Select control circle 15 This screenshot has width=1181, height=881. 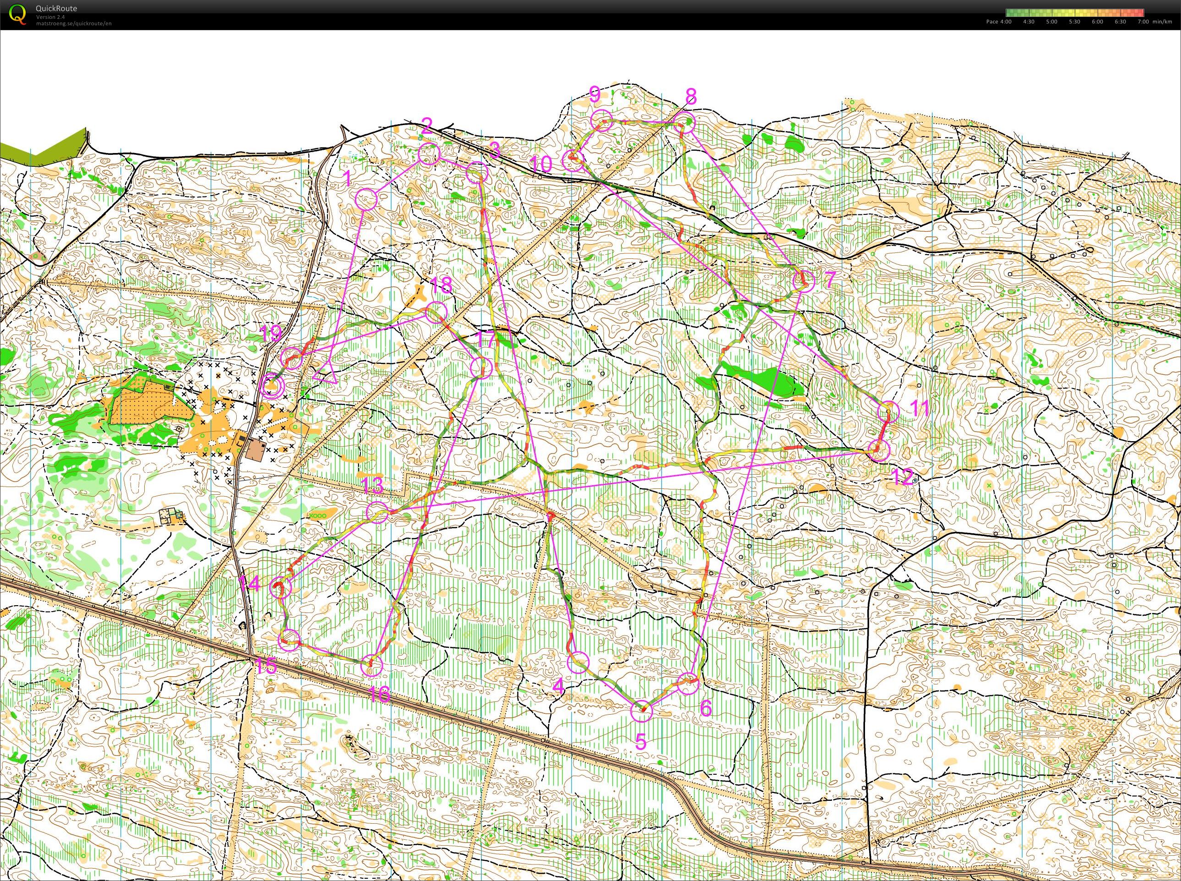click(290, 640)
